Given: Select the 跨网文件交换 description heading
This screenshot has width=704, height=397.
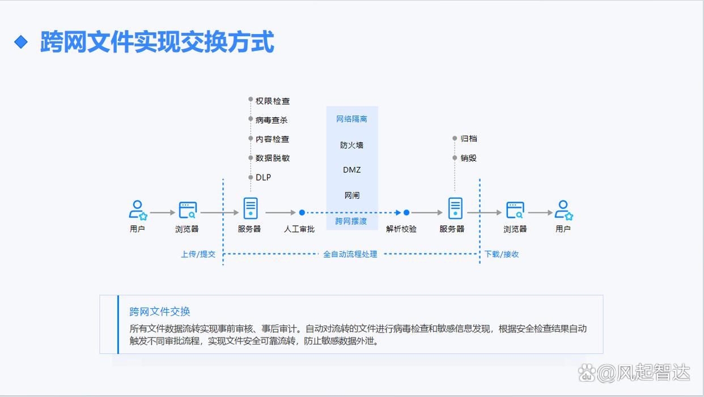Looking at the screenshot, I should coord(160,311).
